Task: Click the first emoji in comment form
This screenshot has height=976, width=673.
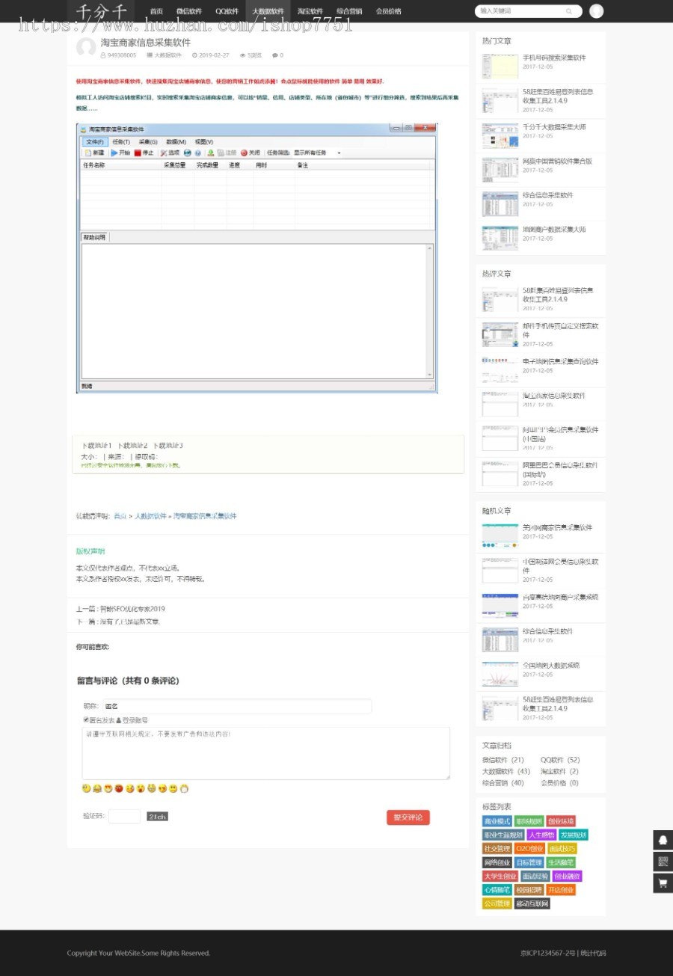Action: click(87, 788)
